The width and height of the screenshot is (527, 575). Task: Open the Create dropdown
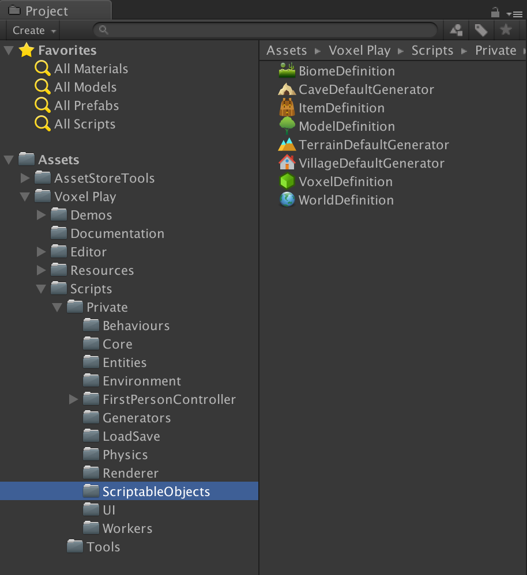pos(31,30)
